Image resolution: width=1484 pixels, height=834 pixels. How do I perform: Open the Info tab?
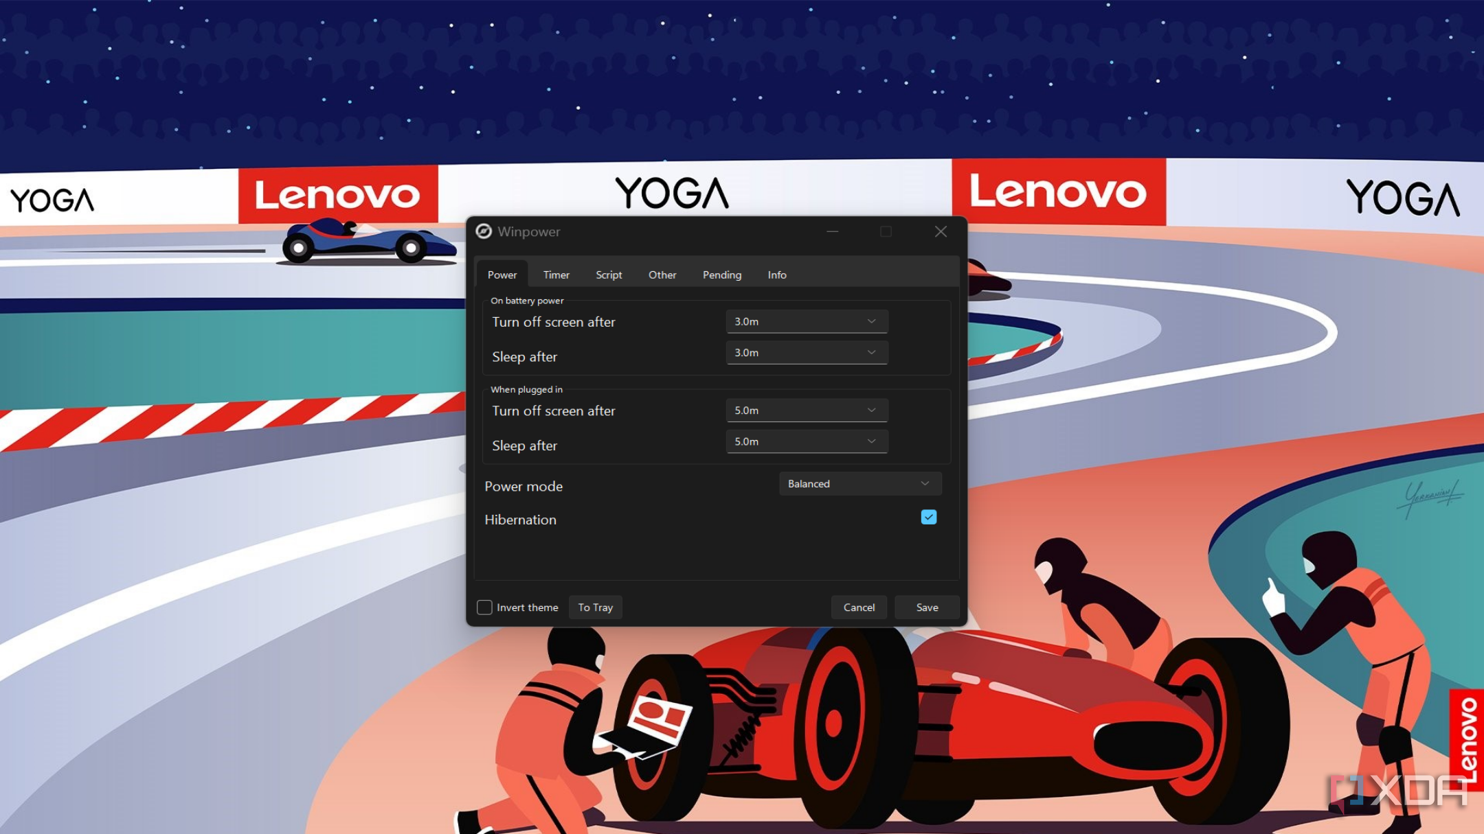(x=776, y=275)
